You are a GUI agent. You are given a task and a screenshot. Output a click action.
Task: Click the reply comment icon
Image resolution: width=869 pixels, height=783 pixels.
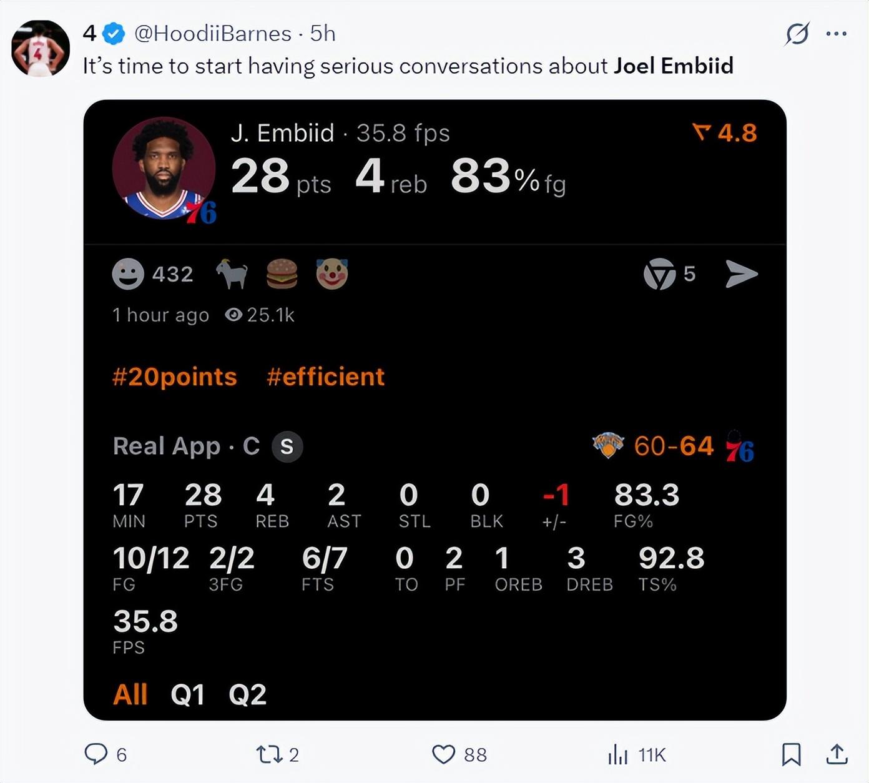coord(96,754)
